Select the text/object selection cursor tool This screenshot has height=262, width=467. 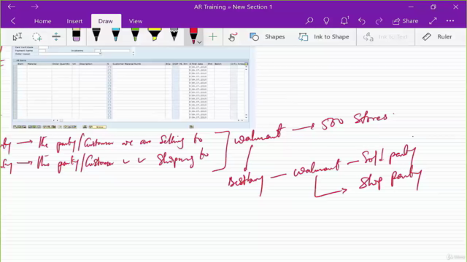coord(18,37)
